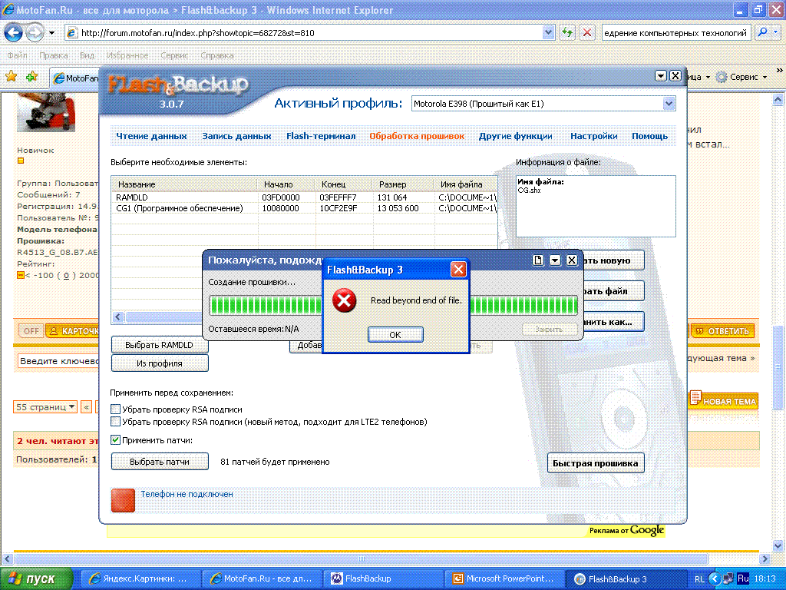Click the red phone connection status icon
The image size is (786, 590).
123,500
